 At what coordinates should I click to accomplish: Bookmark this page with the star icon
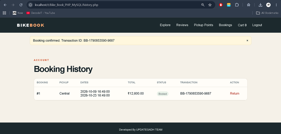pos(210,5)
